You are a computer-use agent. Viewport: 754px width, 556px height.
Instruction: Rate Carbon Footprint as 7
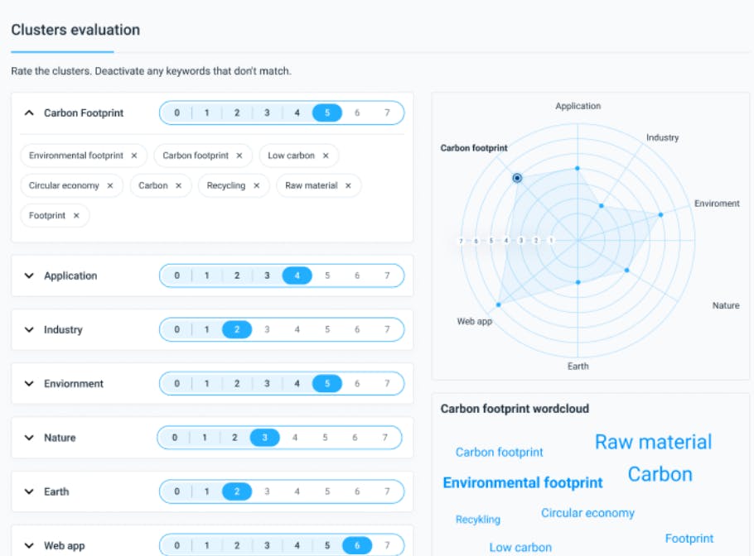(387, 113)
